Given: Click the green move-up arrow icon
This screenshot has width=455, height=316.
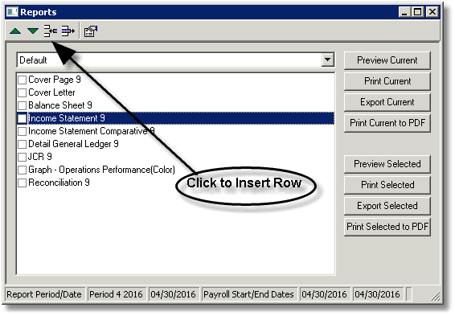Looking at the screenshot, I should tap(15, 31).
